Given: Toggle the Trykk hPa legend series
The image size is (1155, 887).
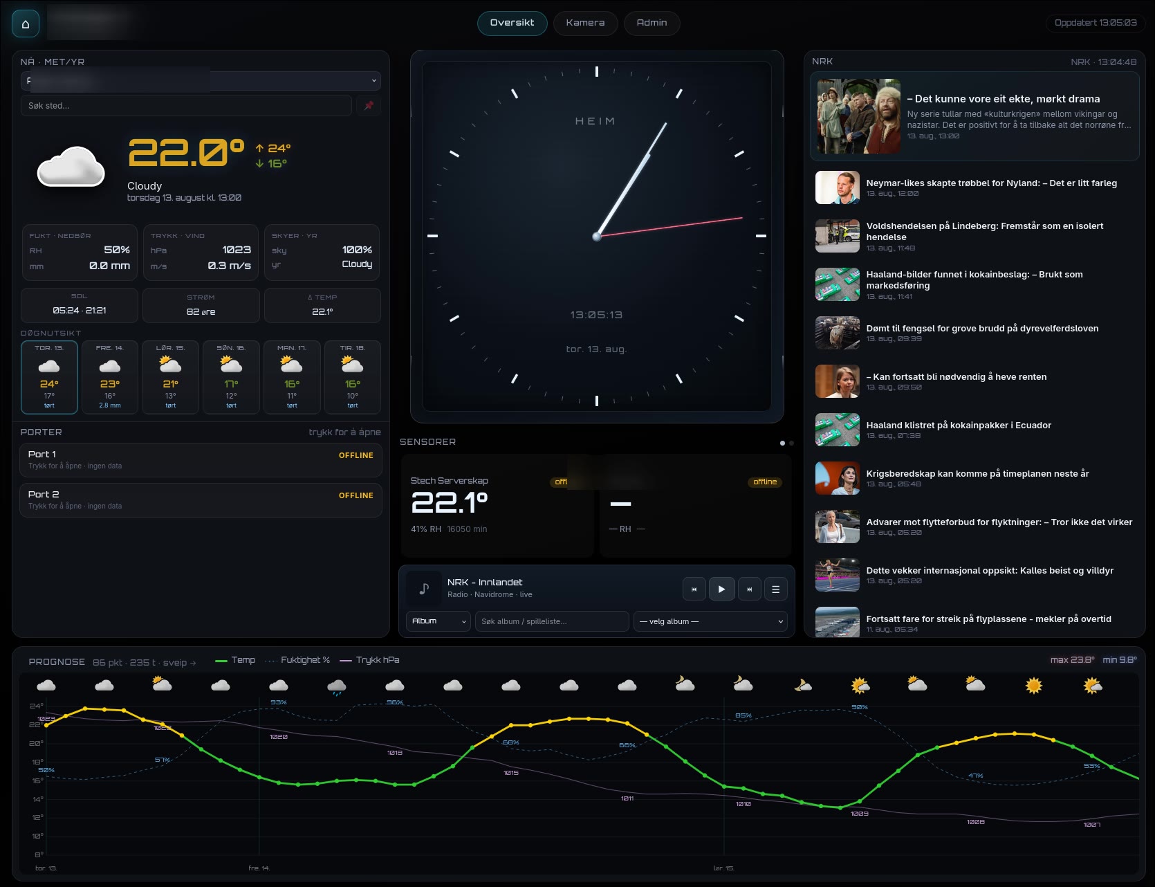Looking at the screenshot, I should tap(369, 660).
